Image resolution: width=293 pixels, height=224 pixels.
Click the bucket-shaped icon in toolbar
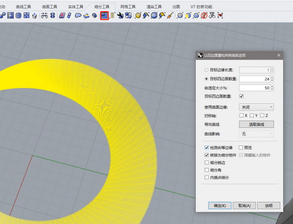(x=34, y=15)
